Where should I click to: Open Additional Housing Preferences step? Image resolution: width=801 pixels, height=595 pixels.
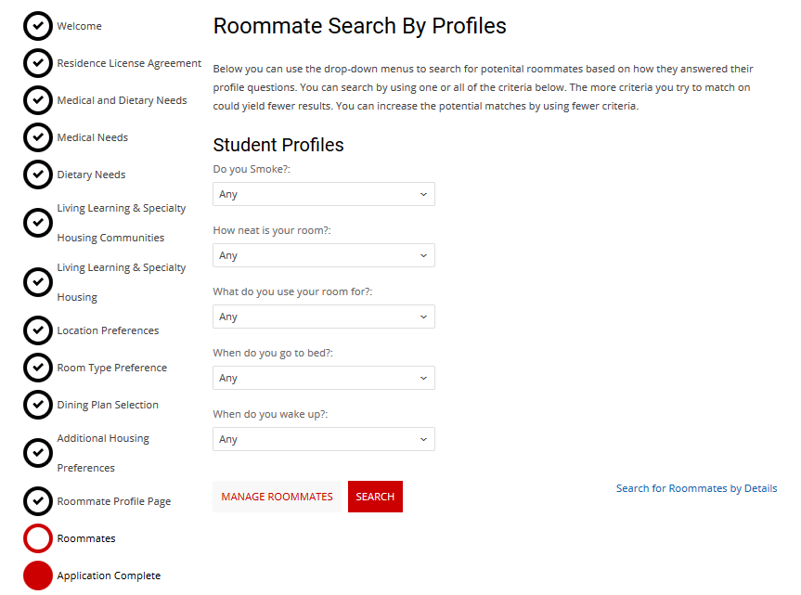(103, 453)
